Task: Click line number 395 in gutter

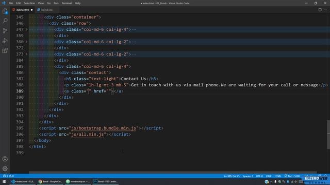Action: [x=20, y=128]
